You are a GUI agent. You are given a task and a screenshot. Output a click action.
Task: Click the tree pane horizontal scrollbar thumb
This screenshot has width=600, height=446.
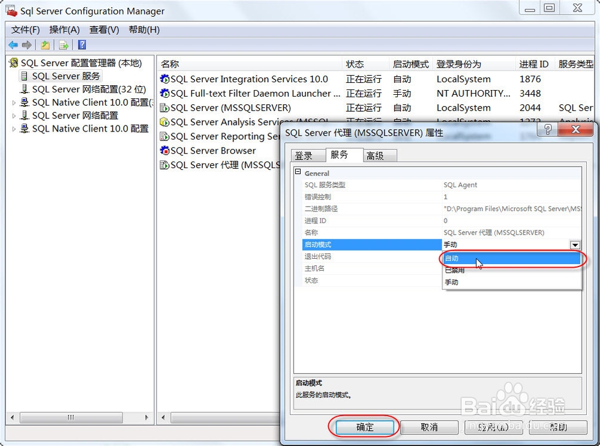[71, 417]
